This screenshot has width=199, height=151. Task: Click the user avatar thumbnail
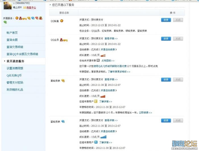pos(8,6)
